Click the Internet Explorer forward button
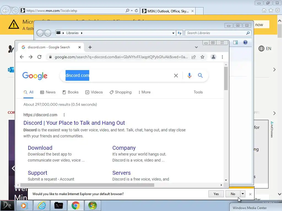This screenshot has height=211, width=282. (x=15, y=10)
